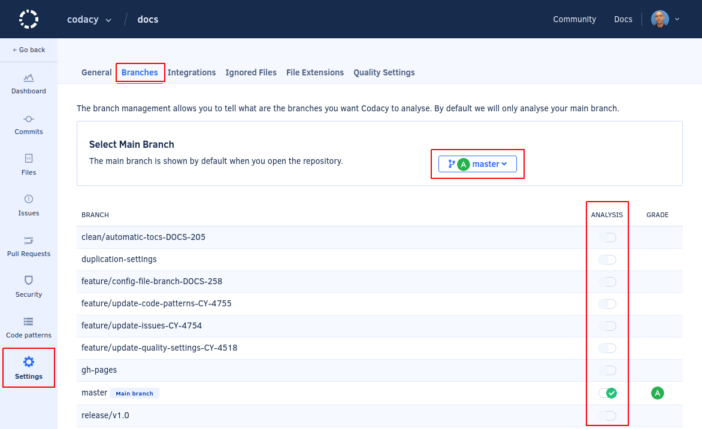Enable analysis for release/v1.0 branch
The width and height of the screenshot is (702, 429).
pos(607,415)
